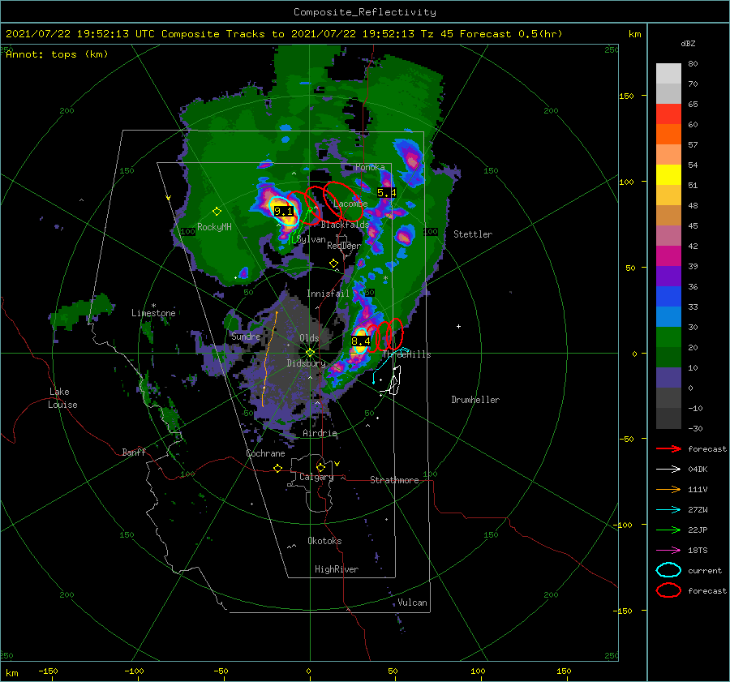Screen dimensions: 730x682
Task: Click the Lake Louise label
Action: pos(62,398)
